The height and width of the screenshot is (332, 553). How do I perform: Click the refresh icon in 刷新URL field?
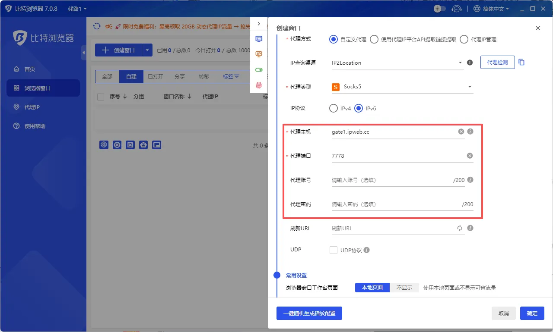point(460,228)
